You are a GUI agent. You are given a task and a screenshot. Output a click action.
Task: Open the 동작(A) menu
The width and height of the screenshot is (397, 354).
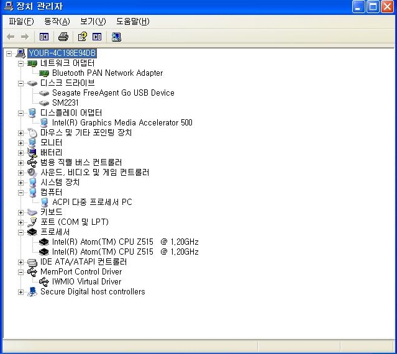[57, 22]
